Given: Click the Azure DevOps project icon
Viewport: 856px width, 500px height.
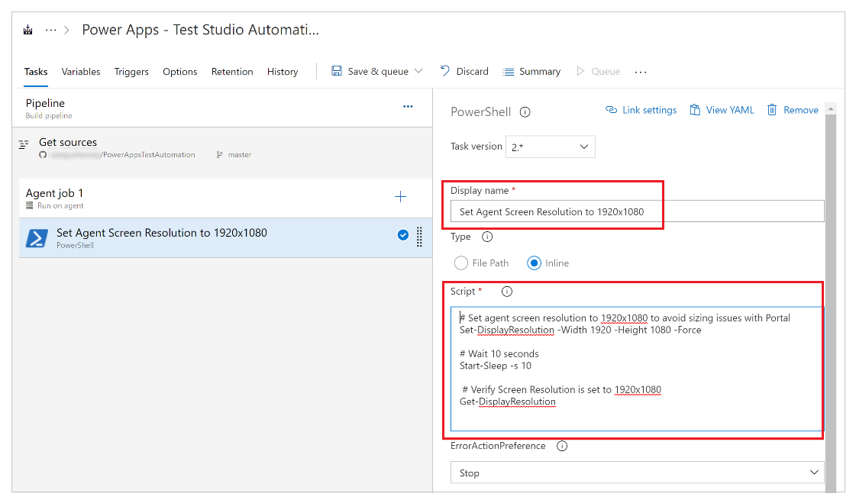Looking at the screenshot, I should [28, 31].
